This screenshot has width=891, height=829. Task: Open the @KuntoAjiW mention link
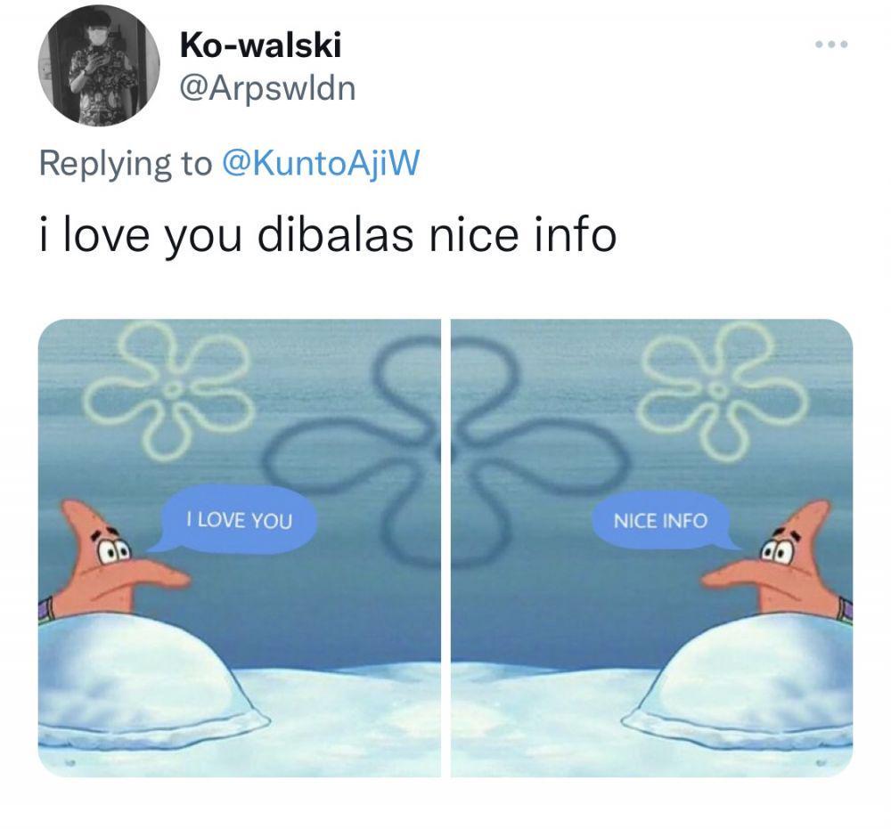321,164
